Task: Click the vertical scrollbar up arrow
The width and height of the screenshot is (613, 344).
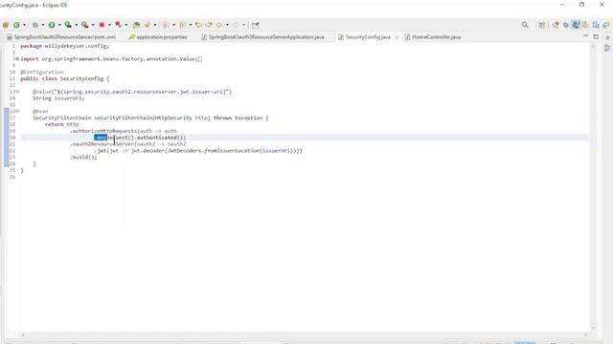Action: 593,46
